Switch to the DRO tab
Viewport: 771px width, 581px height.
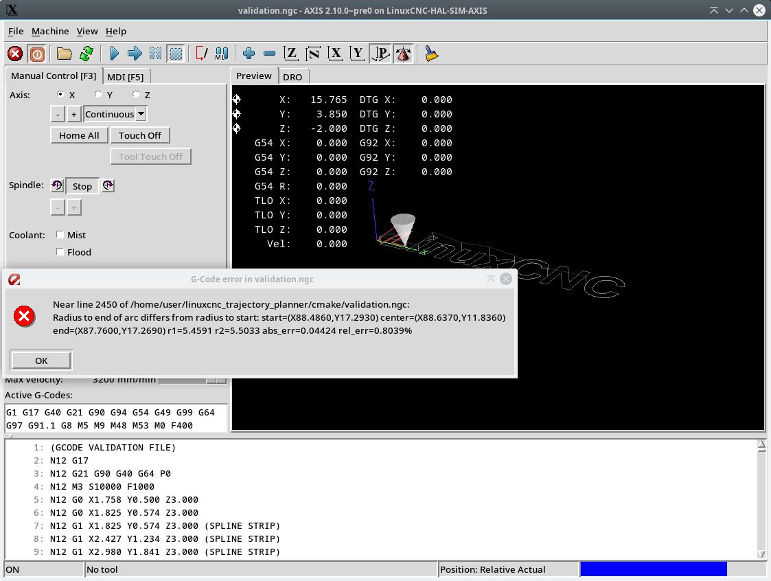292,77
